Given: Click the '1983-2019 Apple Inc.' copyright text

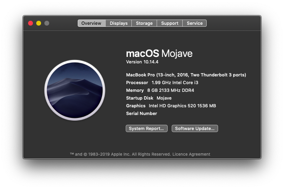Looking at the screenshot, I should (109, 154).
